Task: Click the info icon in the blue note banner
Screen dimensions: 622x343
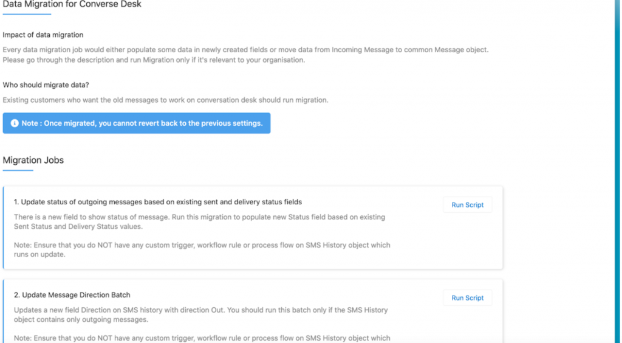Action: point(15,123)
